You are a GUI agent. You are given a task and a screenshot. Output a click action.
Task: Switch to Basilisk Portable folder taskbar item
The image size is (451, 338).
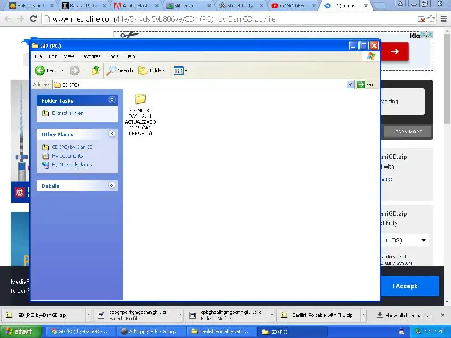click(221, 331)
